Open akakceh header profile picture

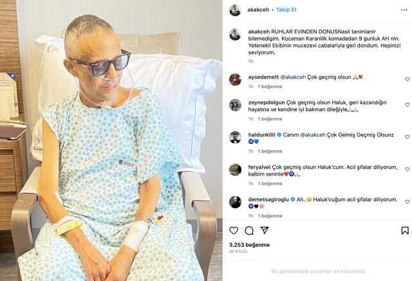pyautogui.click(x=235, y=10)
